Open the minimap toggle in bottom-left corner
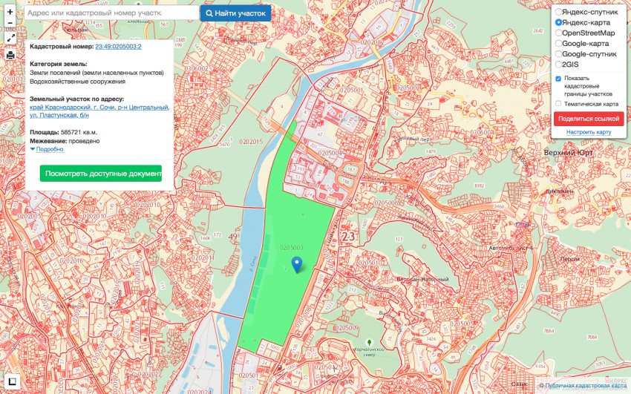 point(11,382)
